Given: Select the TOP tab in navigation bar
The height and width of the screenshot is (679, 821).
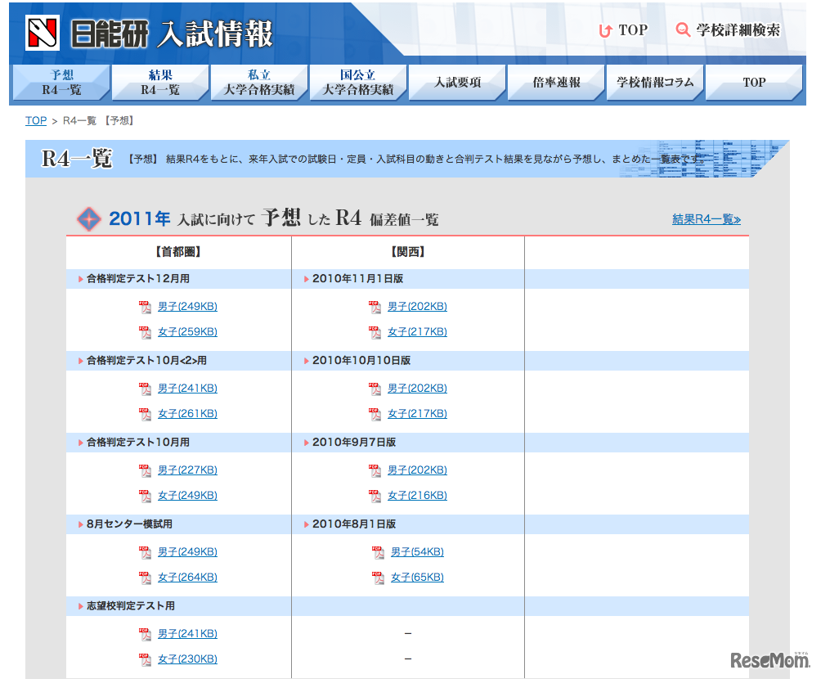Looking at the screenshot, I should pyautogui.click(x=754, y=83).
